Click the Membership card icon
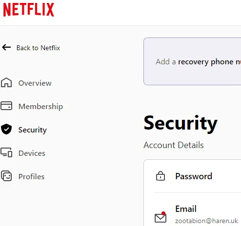This screenshot has height=226, width=241. (6, 106)
